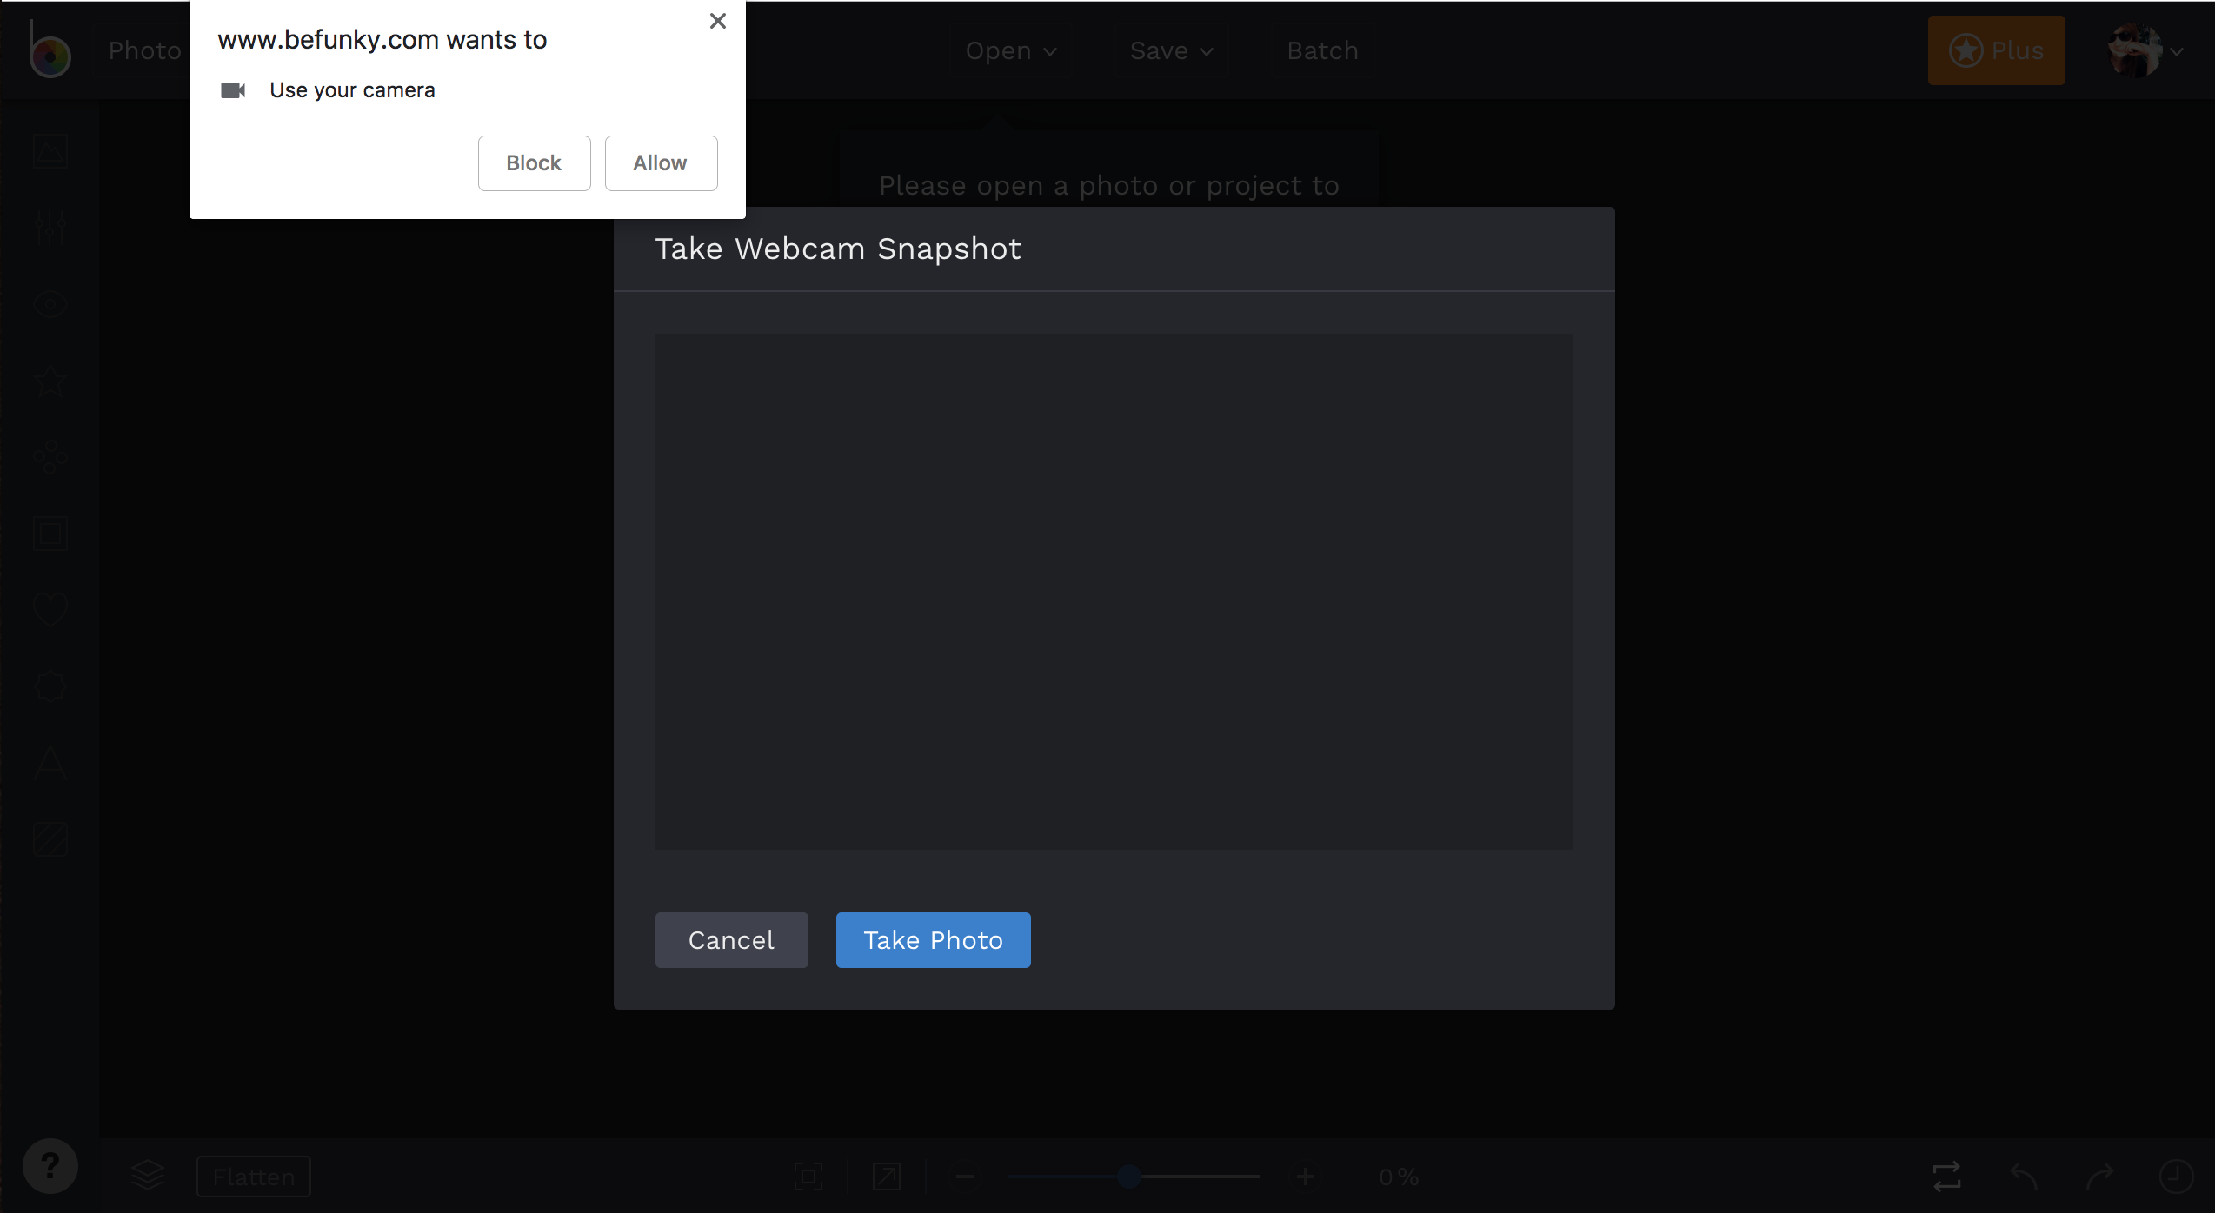Open the history clock icon
Image resolution: width=2215 pixels, height=1213 pixels.
2177,1177
